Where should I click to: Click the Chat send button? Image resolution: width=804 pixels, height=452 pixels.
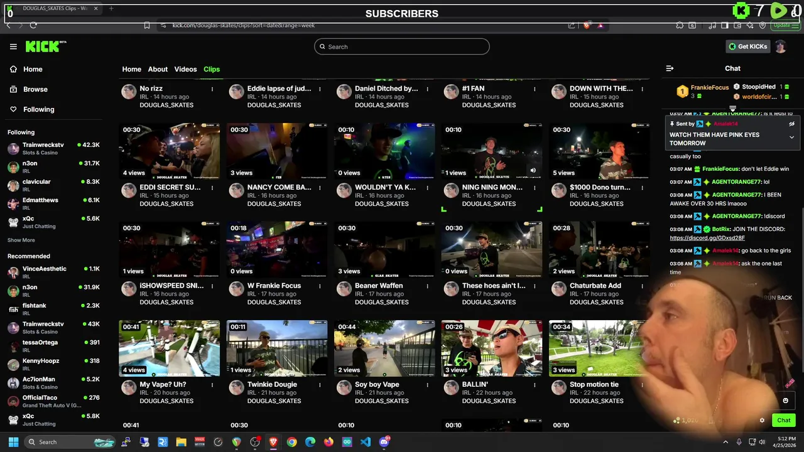click(783, 420)
